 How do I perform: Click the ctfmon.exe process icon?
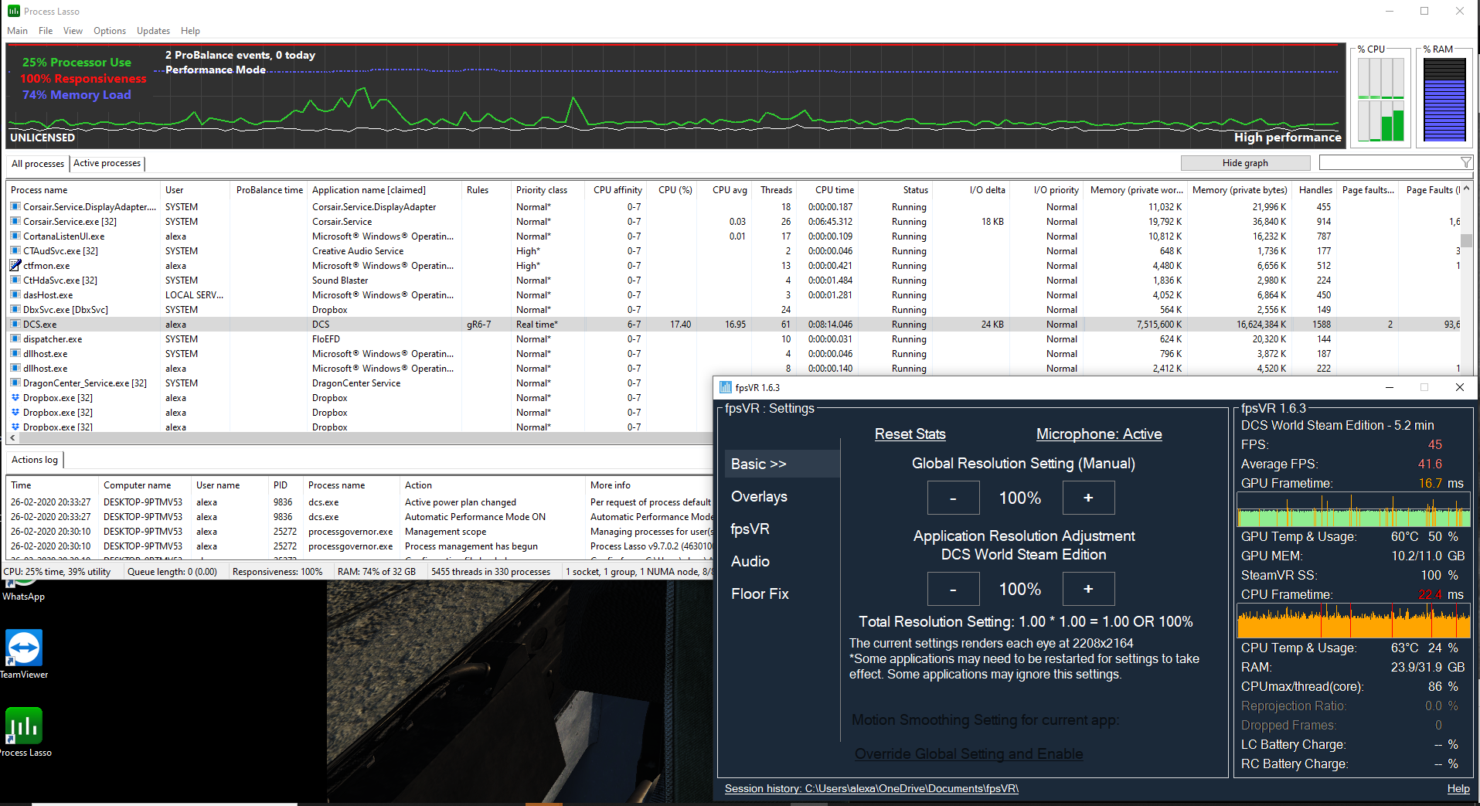(15, 265)
